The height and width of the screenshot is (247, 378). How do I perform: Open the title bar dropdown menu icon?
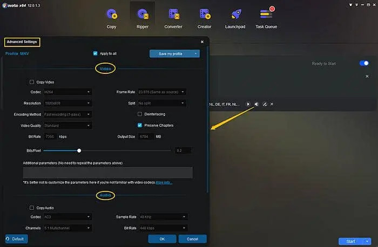pyautogui.click(x=356, y=4)
